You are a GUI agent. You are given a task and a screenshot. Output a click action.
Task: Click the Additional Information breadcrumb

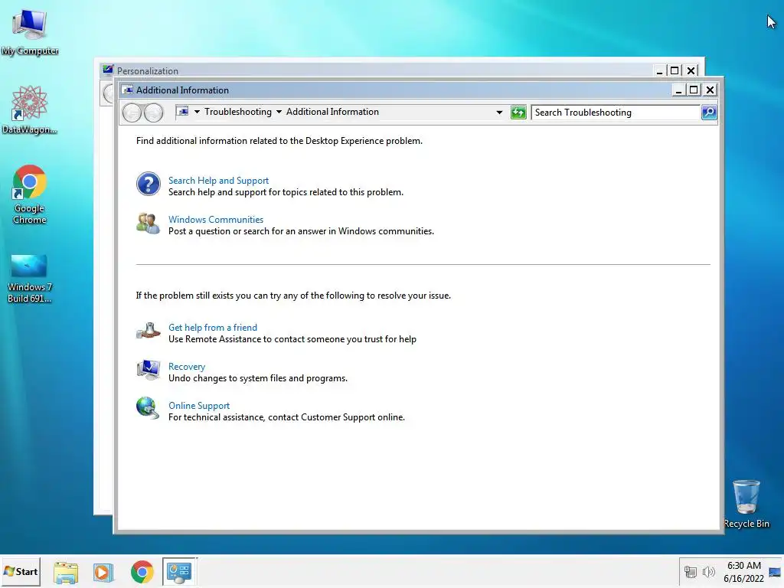pos(332,112)
